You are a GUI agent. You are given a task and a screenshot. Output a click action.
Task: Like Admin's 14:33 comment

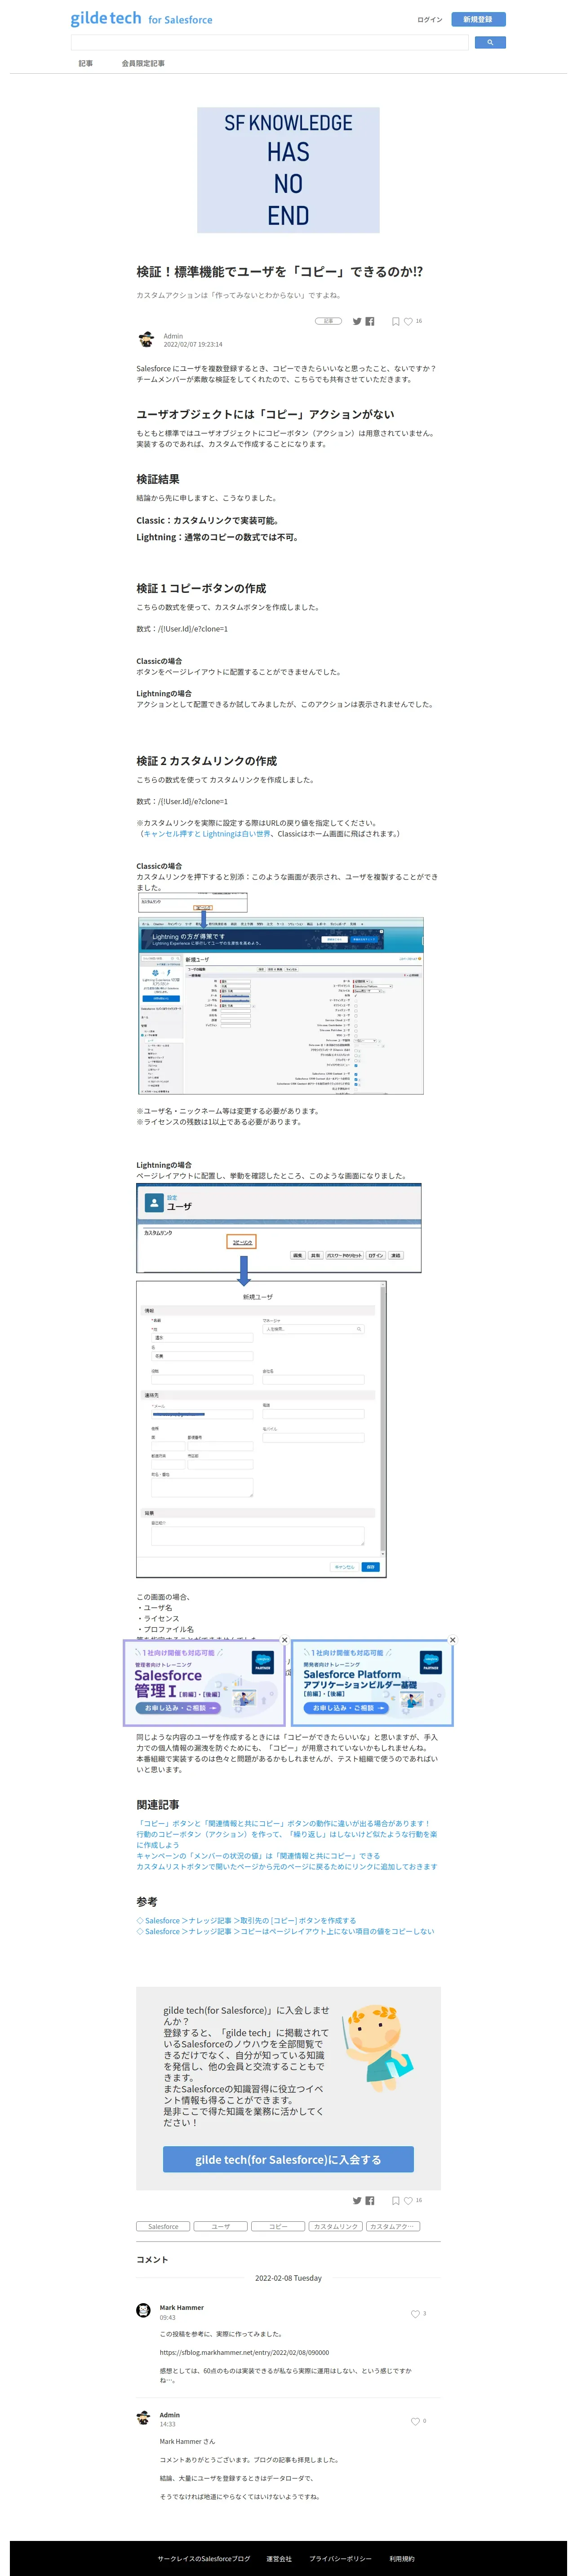point(415,2421)
